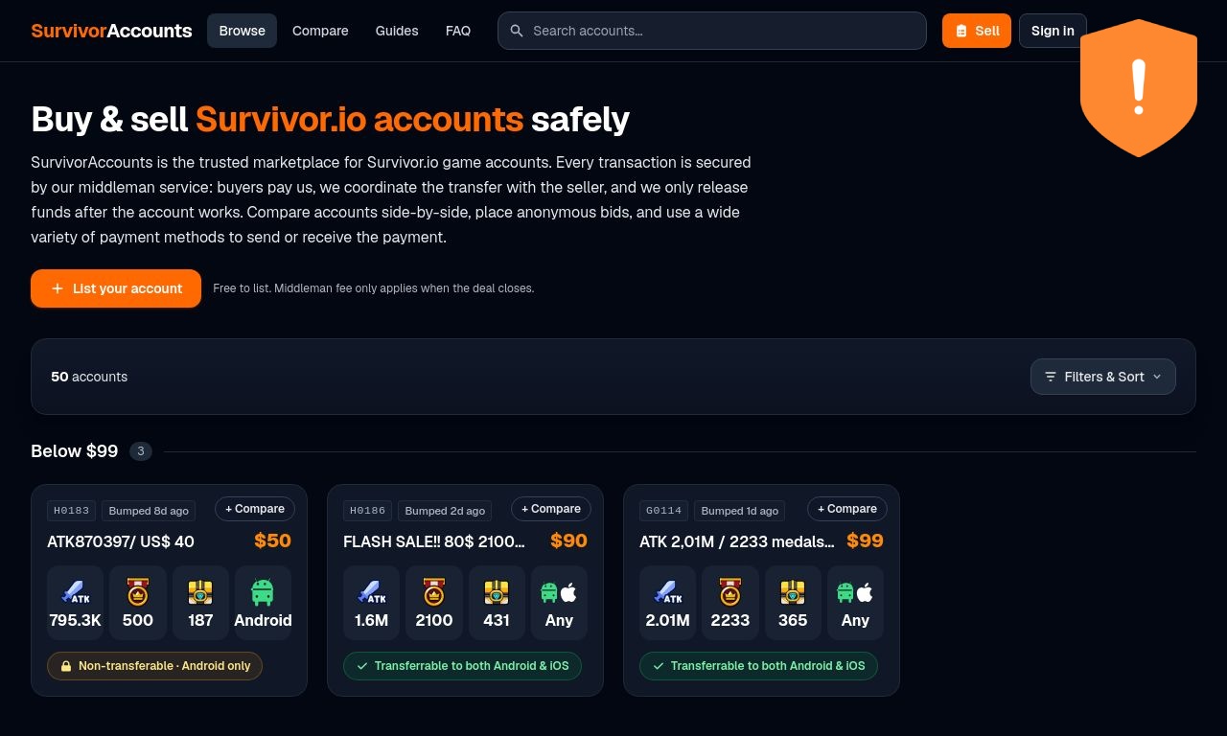
Task: Add G0114 account to compare
Action: tap(847, 509)
